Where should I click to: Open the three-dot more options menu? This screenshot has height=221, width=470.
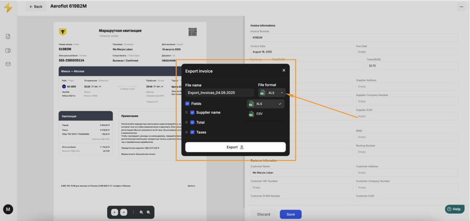click(461, 7)
